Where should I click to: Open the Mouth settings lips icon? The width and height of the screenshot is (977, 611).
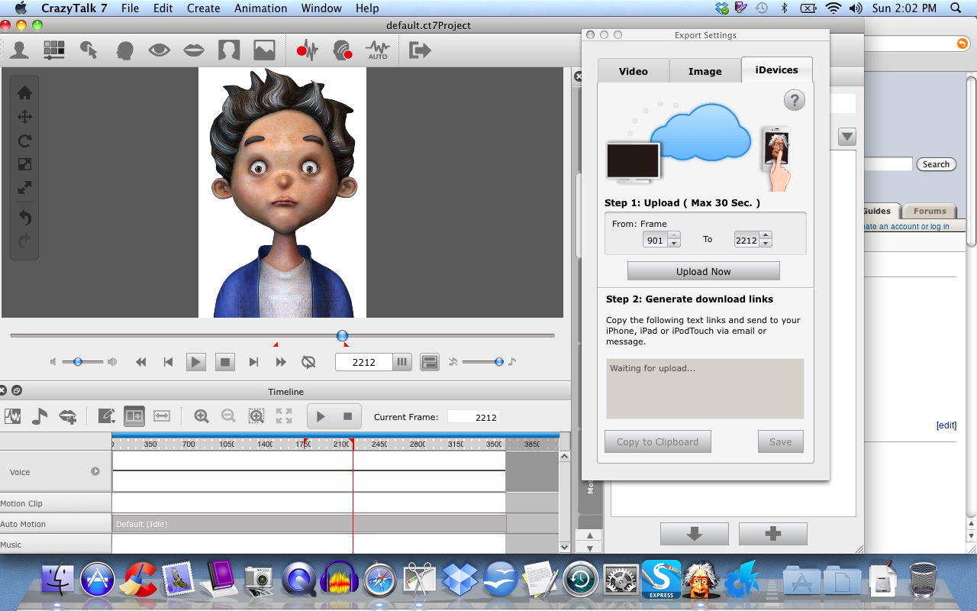point(194,50)
